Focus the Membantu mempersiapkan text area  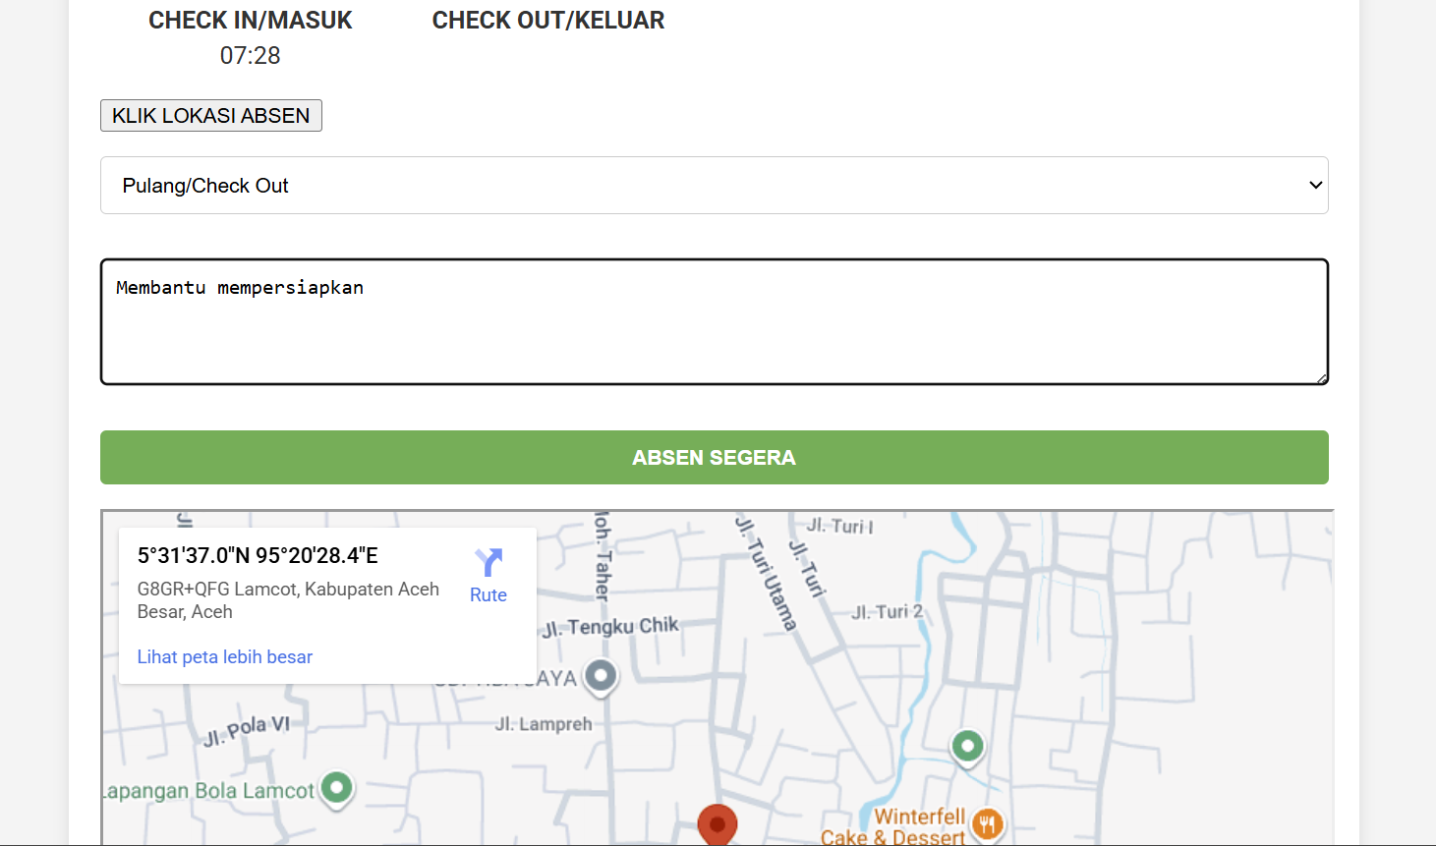[714, 322]
